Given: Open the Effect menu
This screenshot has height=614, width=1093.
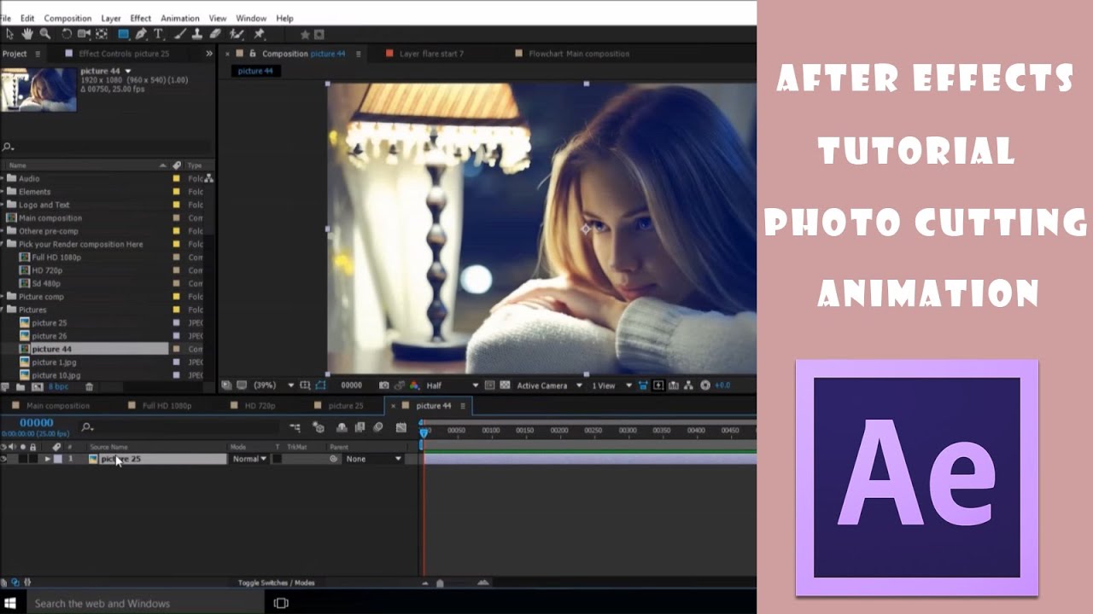Looking at the screenshot, I should [141, 18].
